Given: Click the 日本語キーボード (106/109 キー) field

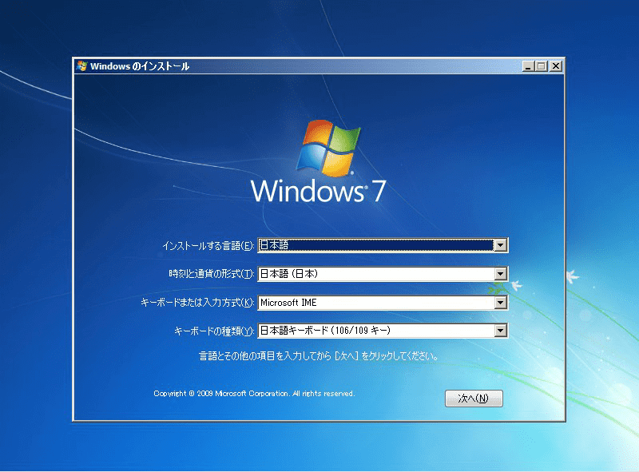Looking at the screenshot, I should (x=383, y=331).
